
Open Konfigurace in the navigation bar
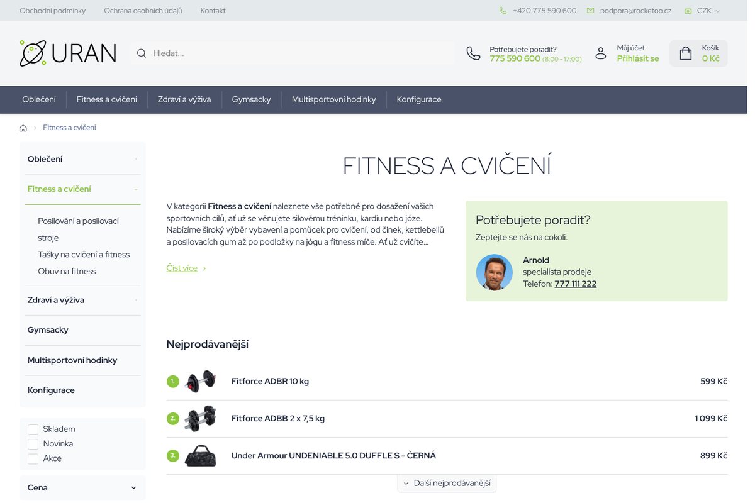click(419, 99)
